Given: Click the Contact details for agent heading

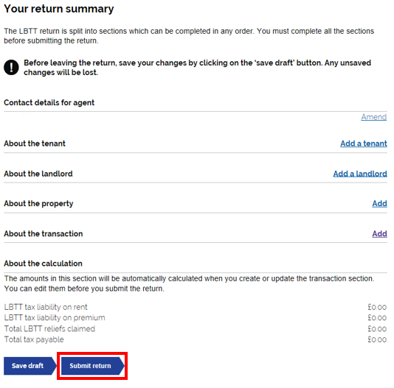Looking at the screenshot, I should click(x=49, y=102).
